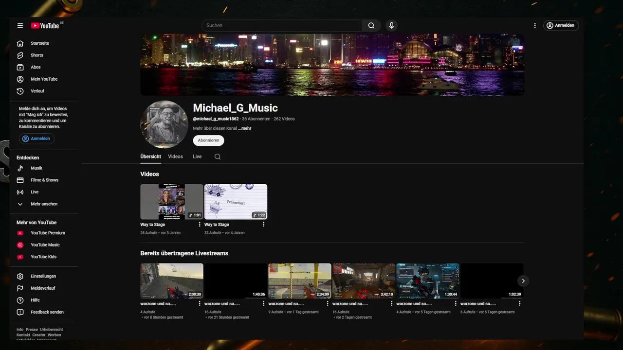Open Einstellungen gear icon
The height and width of the screenshot is (350, 623).
click(20, 277)
